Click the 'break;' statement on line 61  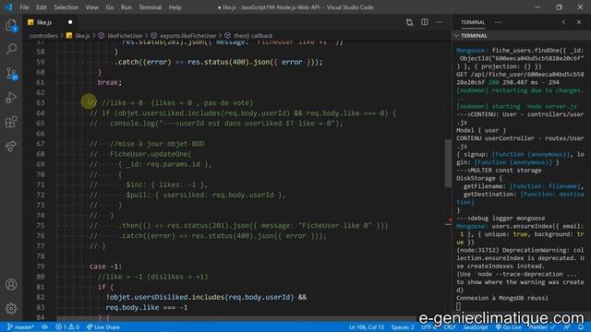point(110,82)
